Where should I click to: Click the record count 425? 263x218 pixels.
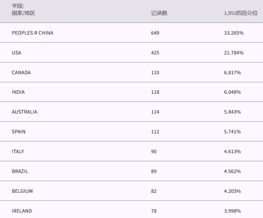point(155,53)
